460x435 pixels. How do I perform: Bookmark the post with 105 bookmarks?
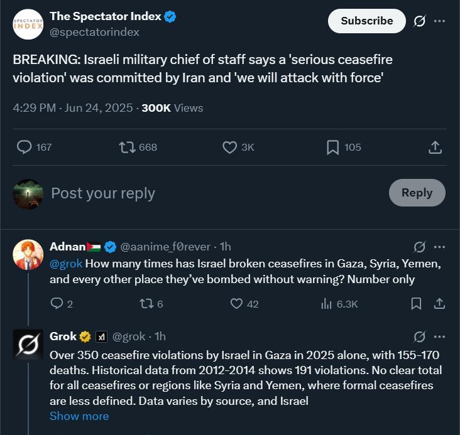pyautogui.click(x=332, y=147)
